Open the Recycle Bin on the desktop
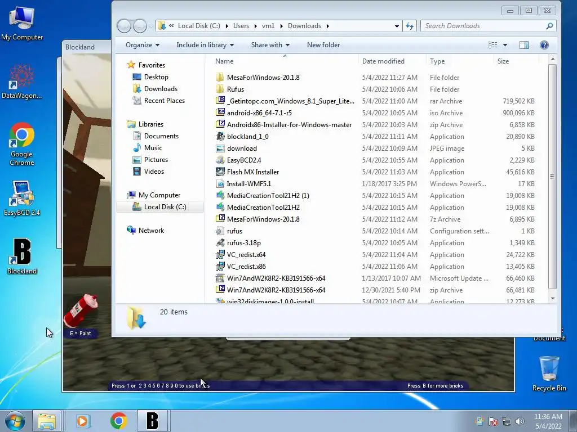Screen dimensions: 577x432 pyautogui.click(x=549, y=373)
